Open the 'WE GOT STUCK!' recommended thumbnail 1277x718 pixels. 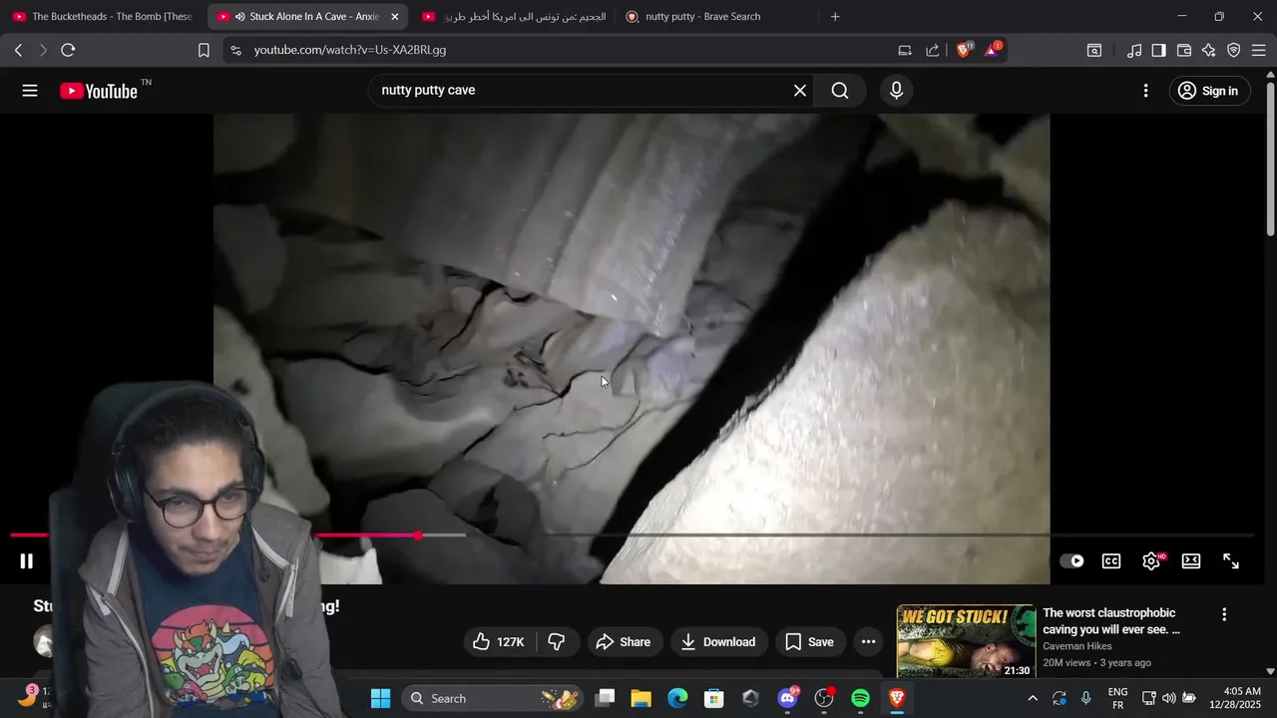pyautogui.click(x=966, y=641)
